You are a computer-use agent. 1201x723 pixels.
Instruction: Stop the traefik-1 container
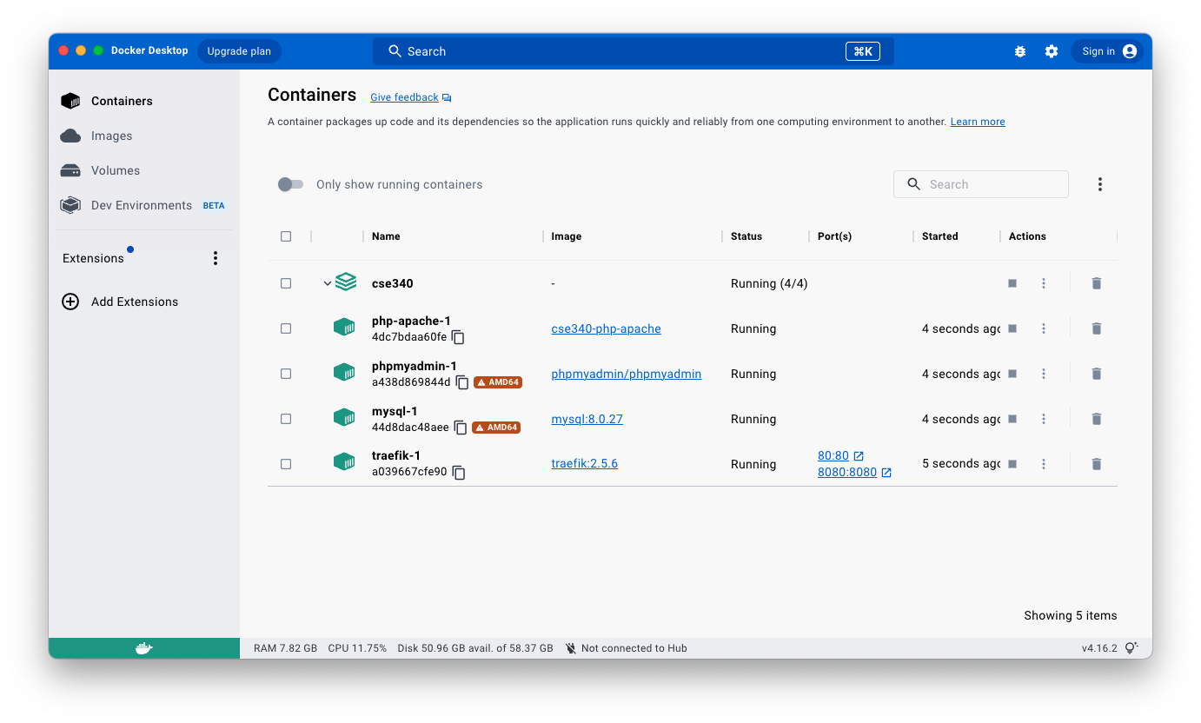pos(1012,464)
